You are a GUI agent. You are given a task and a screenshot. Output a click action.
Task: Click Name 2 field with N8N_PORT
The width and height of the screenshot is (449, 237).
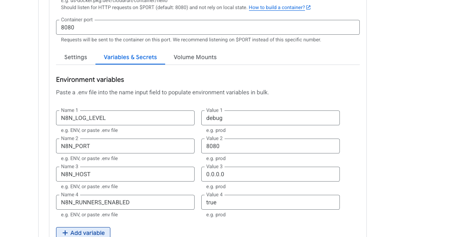125,146
